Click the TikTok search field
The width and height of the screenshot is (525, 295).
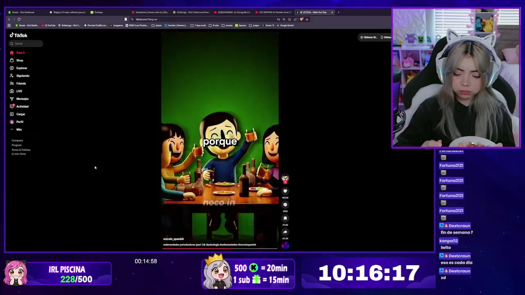click(x=26, y=43)
